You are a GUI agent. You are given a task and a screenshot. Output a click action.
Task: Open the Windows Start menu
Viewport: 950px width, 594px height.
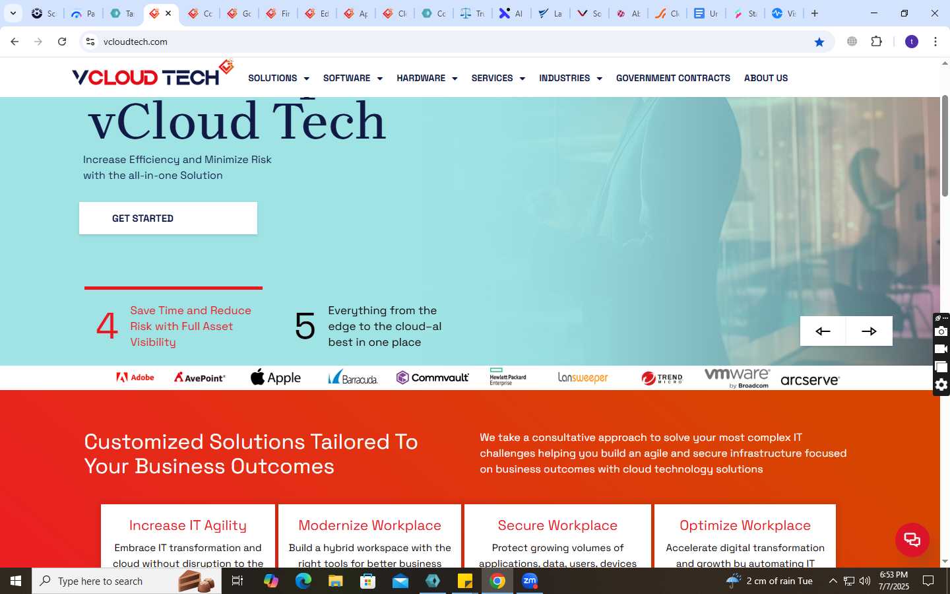coord(16,581)
